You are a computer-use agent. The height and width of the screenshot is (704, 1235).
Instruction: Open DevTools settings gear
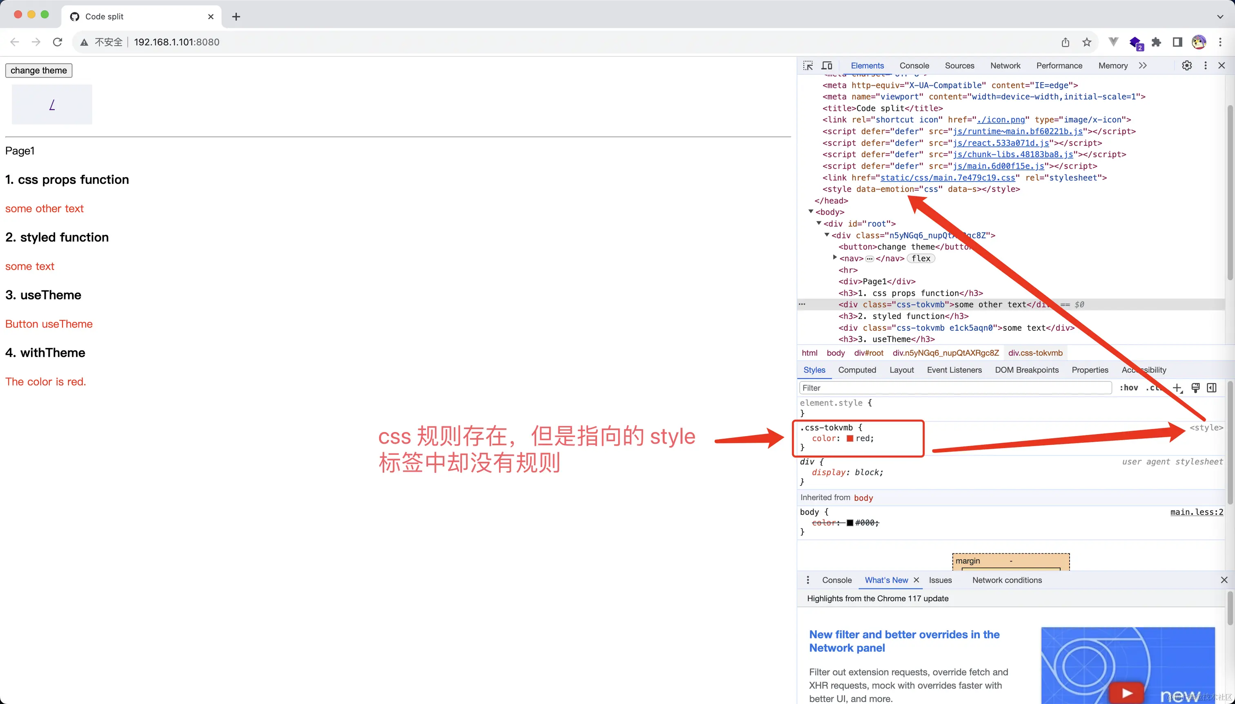[1187, 65]
